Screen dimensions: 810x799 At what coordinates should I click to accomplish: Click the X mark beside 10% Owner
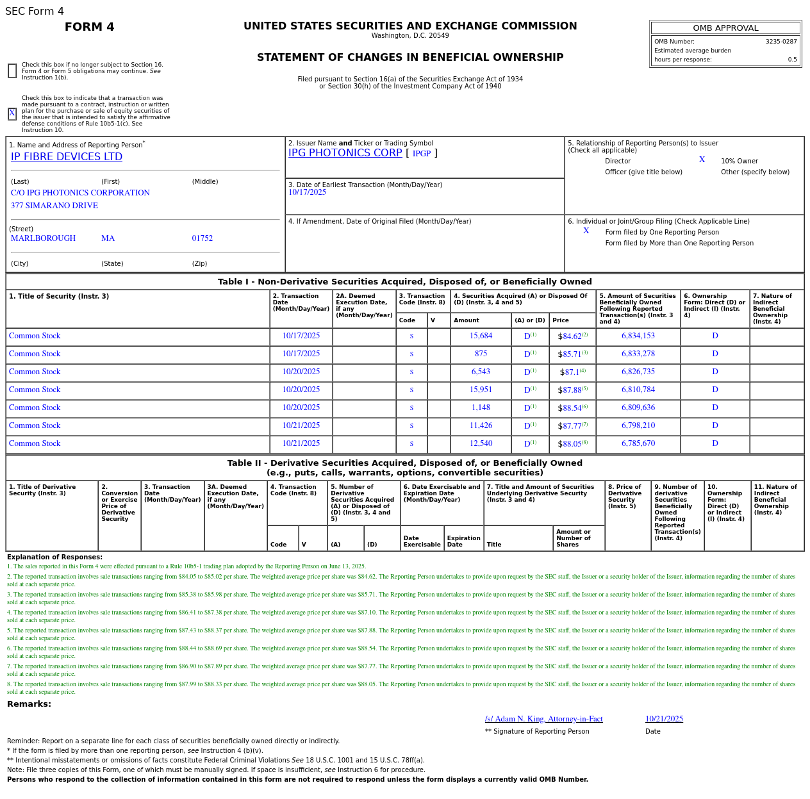pyautogui.click(x=702, y=160)
